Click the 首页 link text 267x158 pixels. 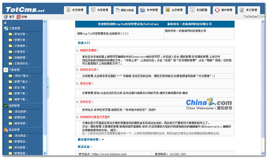[x=12, y=17]
